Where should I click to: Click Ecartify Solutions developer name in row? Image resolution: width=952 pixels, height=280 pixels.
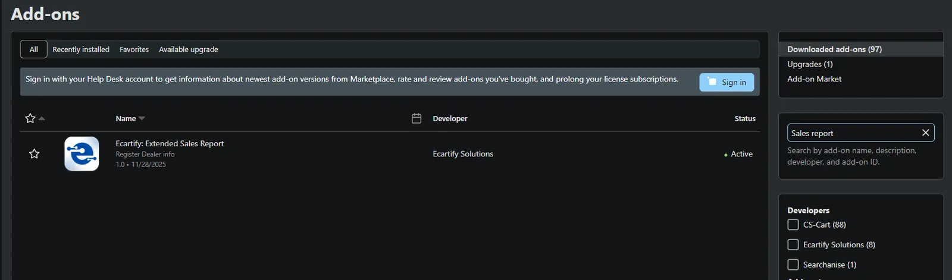tap(463, 154)
